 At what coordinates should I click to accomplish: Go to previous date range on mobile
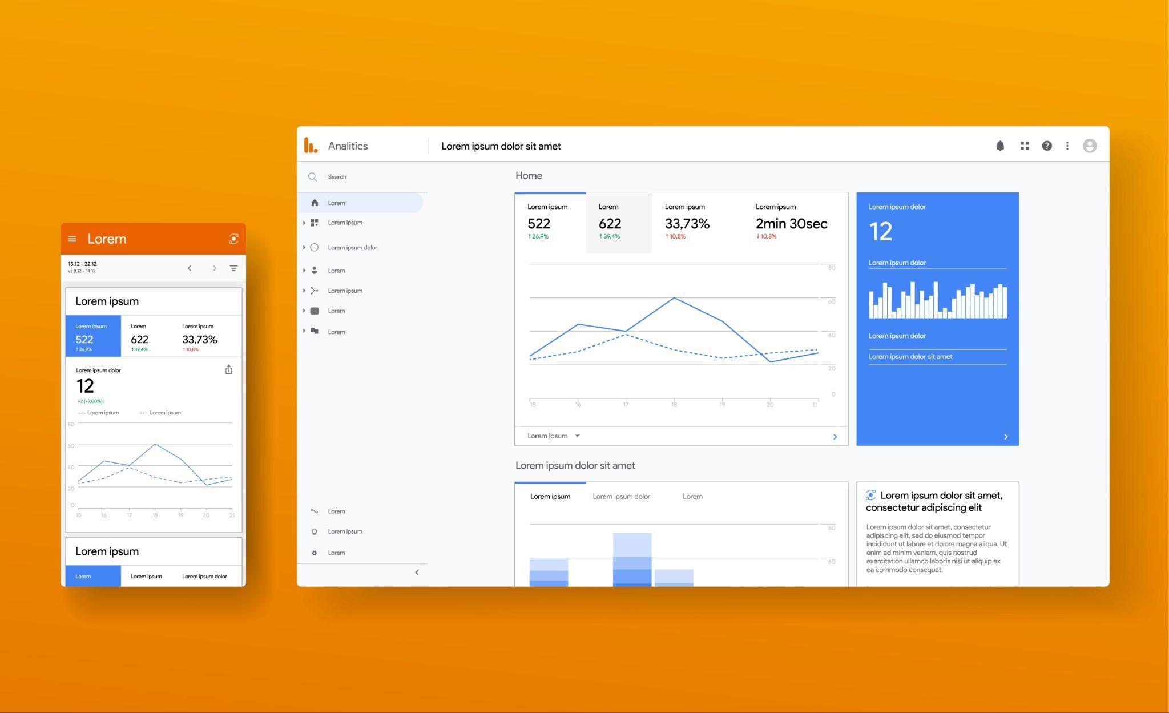pos(190,268)
